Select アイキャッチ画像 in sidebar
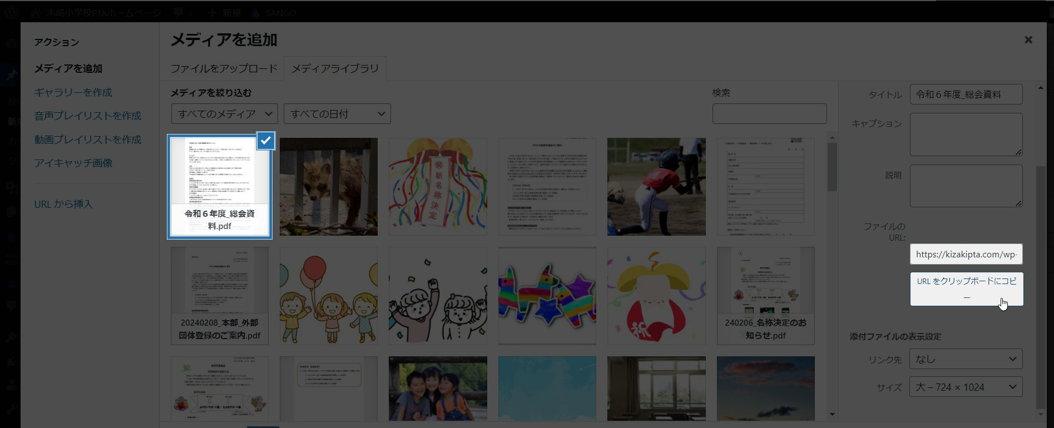 [x=73, y=163]
